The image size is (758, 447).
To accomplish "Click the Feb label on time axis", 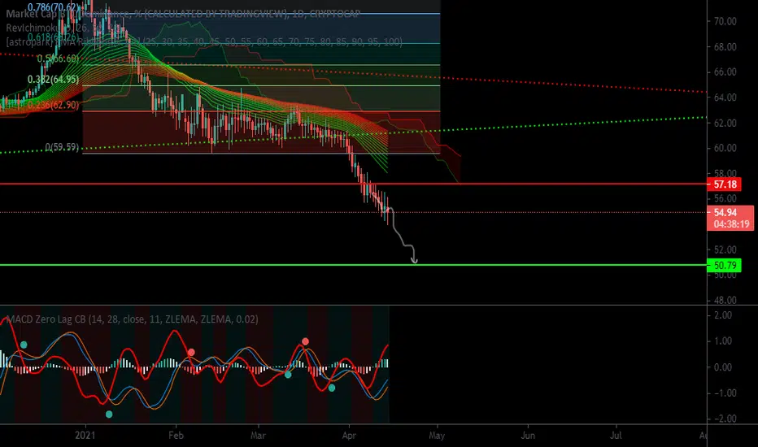I will point(176,436).
